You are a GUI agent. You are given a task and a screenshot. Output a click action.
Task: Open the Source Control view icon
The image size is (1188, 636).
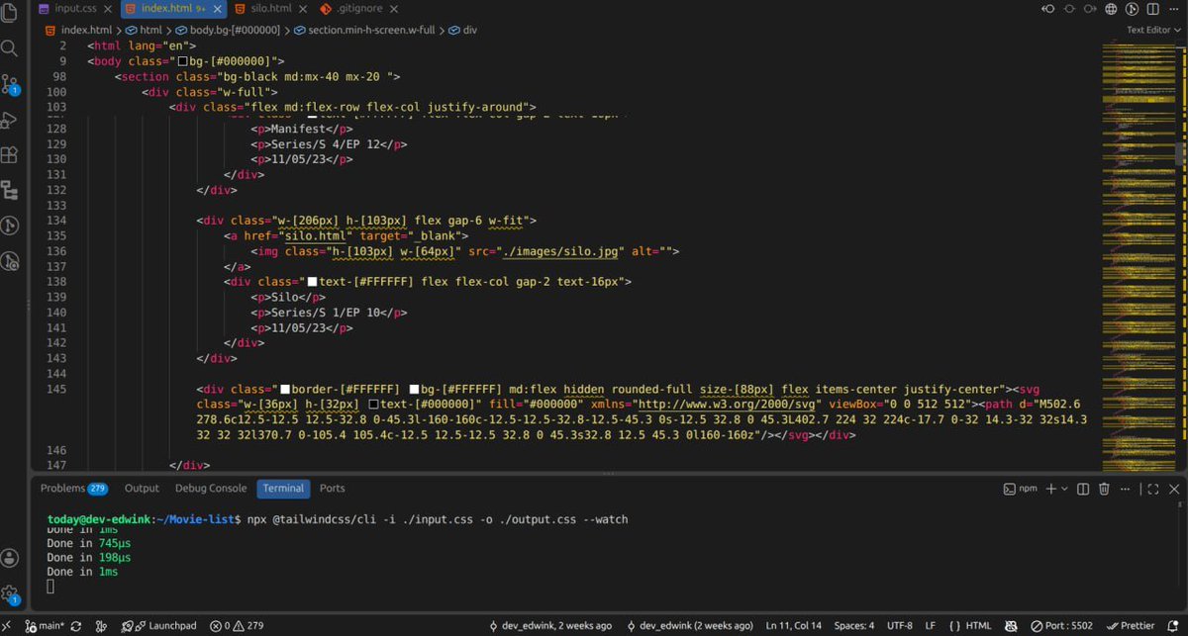pyautogui.click(x=10, y=84)
